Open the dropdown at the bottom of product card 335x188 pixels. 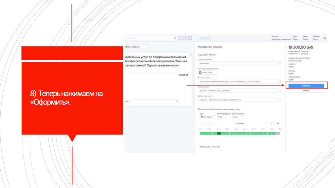pos(152,102)
